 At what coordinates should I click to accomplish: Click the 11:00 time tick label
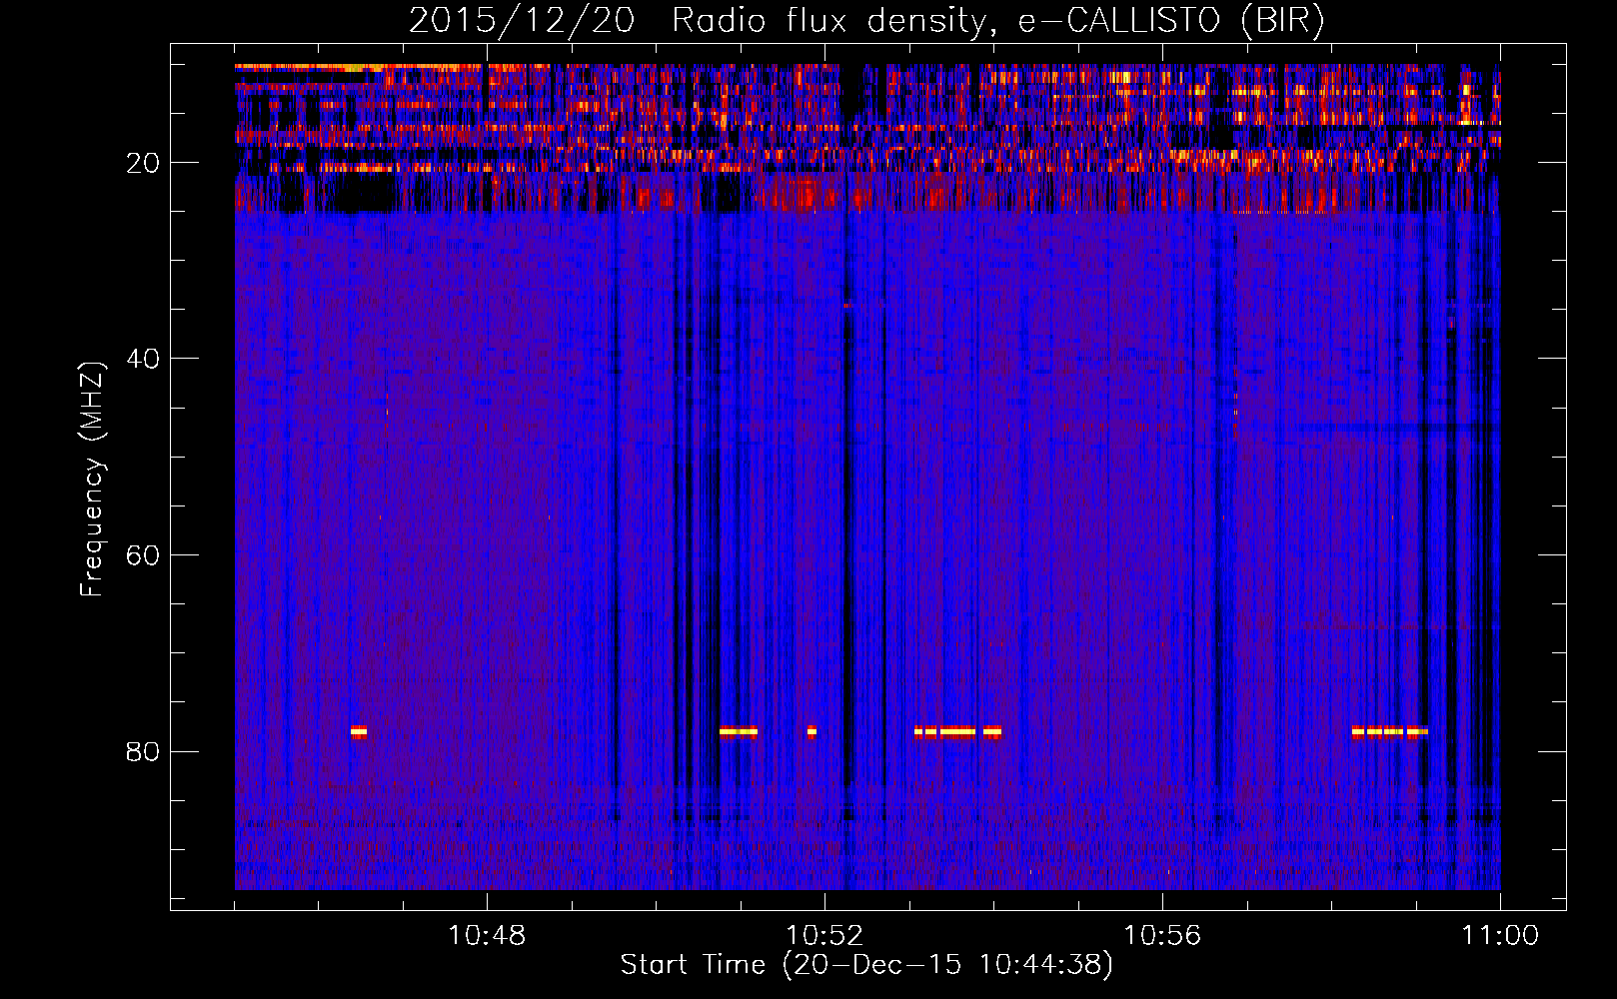[x=1500, y=936]
